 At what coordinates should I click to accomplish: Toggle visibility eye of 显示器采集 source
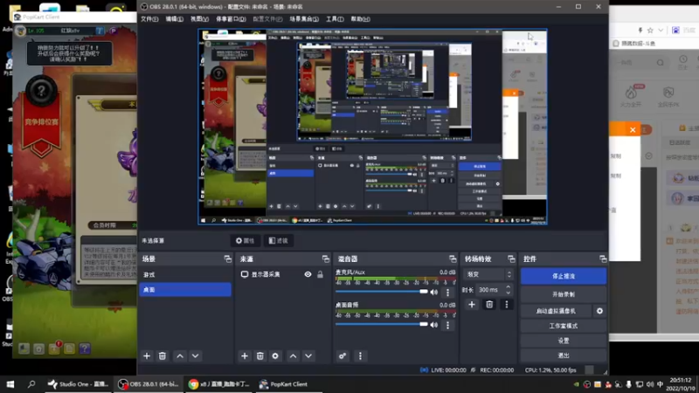coord(308,274)
